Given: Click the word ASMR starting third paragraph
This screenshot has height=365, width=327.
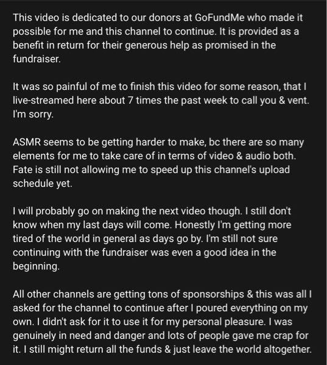Looking at the screenshot, I should (x=27, y=142).
